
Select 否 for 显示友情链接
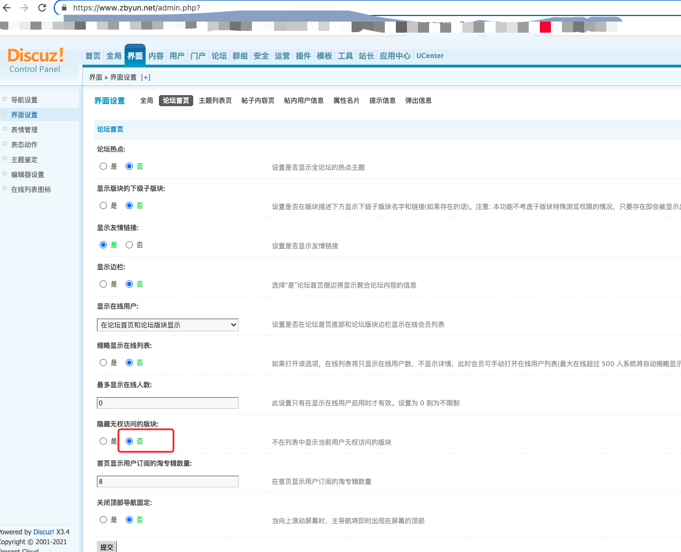[x=130, y=245]
